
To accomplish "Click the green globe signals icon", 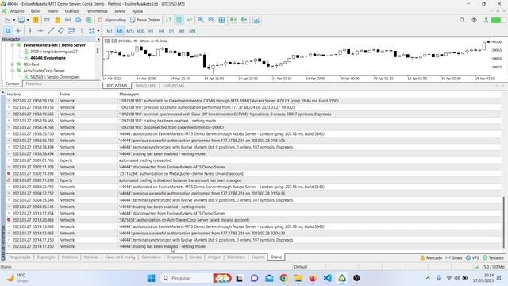I will (89, 20).
